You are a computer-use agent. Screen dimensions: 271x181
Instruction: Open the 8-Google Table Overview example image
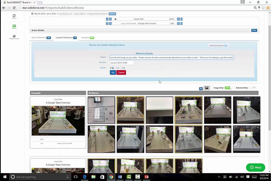coord(58,121)
